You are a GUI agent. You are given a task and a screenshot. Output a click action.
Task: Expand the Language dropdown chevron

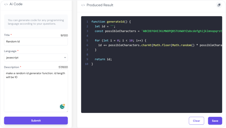pyautogui.click(x=65, y=57)
